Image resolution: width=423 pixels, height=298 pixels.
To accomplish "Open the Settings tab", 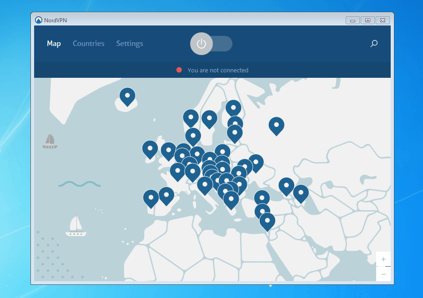I will point(130,44).
